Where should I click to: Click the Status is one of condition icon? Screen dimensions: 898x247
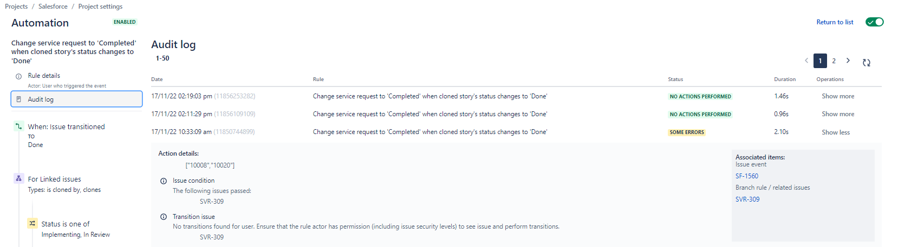point(32,223)
